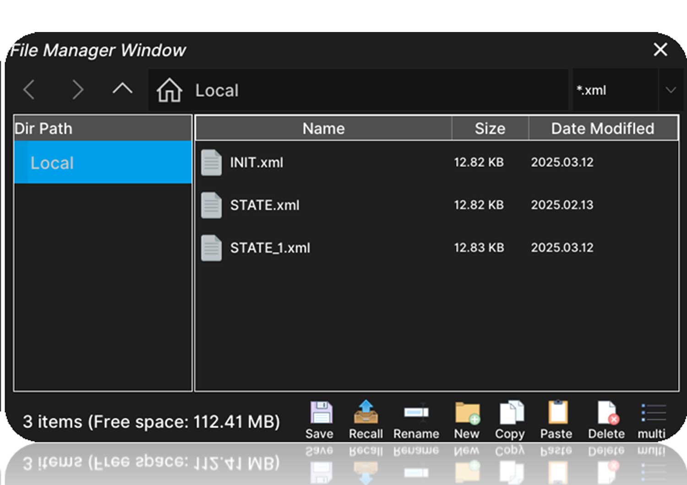Toggle multi-select mode with multi icon
This screenshot has height=485, width=687.
click(x=652, y=413)
